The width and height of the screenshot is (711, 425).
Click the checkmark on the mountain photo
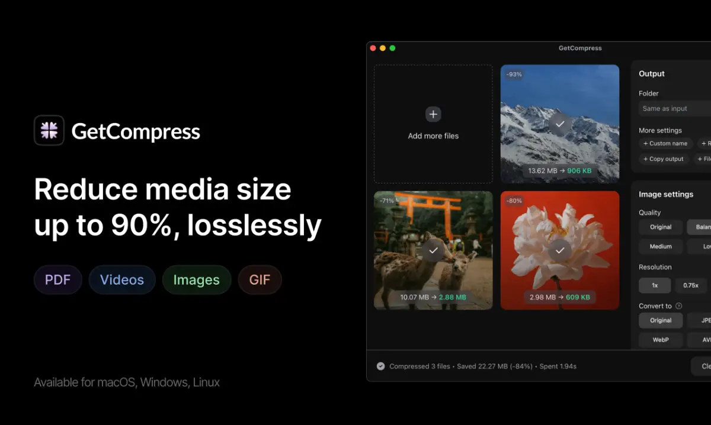pos(560,124)
